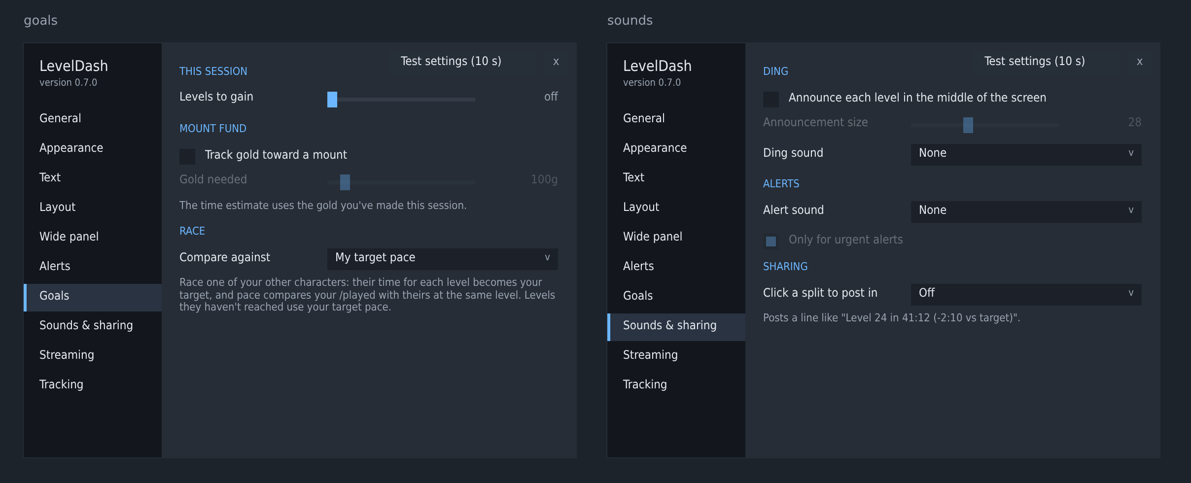Expand the Alert sound dropdown
The height and width of the screenshot is (483, 1191).
point(1026,211)
